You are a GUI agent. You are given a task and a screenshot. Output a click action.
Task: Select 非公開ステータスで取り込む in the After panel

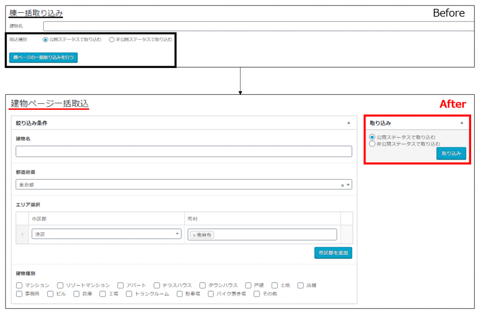pos(372,144)
